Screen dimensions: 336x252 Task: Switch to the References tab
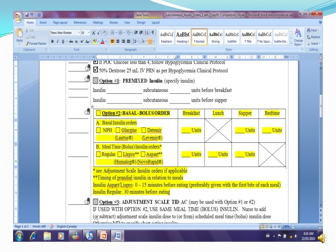pyautogui.click(x=80, y=22)
